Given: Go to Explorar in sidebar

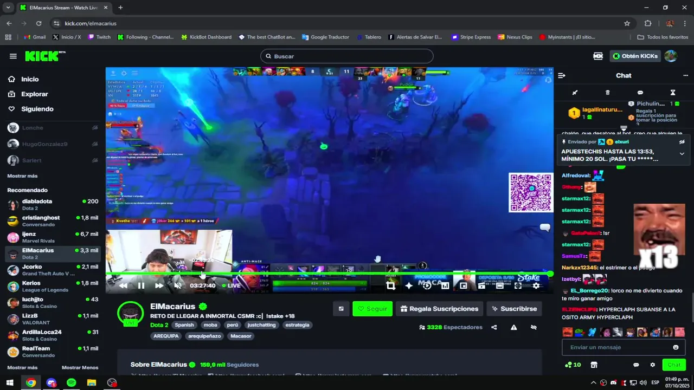Looking at the screenshot, I should (34, 94).
